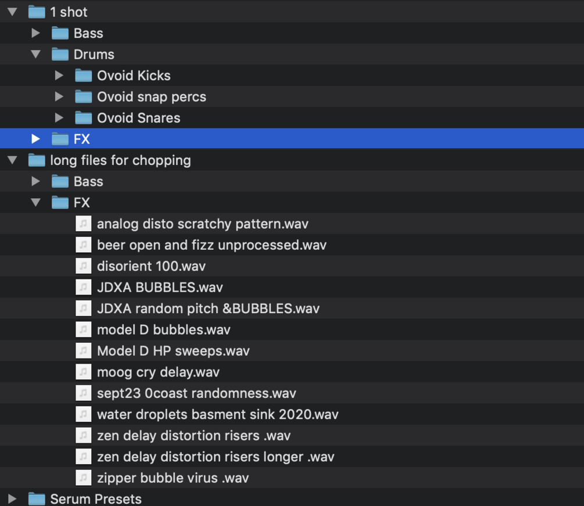
Task: Click the Ovoid Snares folder icon
Action: (84, 118)
